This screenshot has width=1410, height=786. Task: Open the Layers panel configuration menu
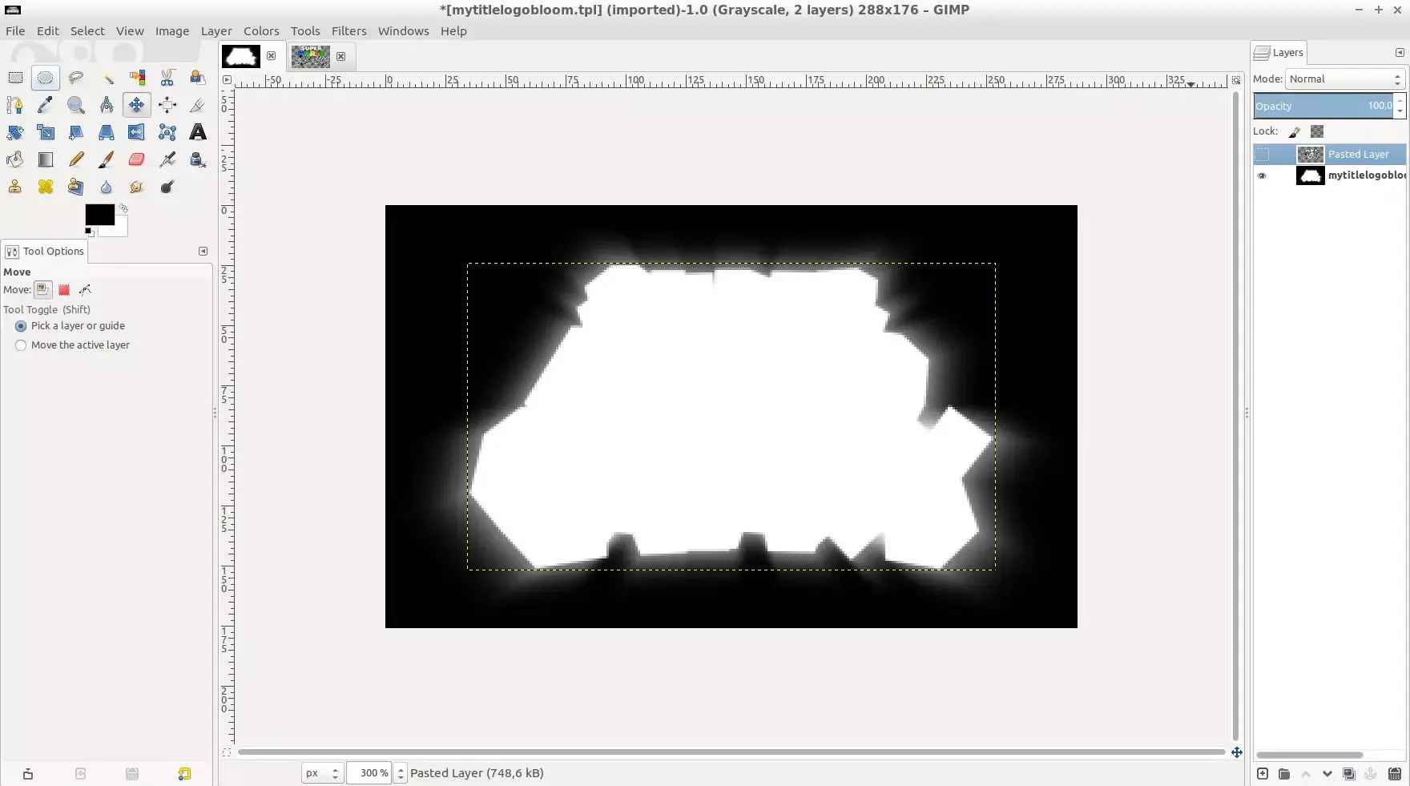(x=1400, y=52)
